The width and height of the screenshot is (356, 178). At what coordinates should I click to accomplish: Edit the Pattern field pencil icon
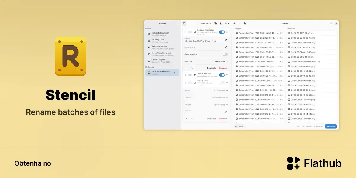click(x=226, y=40)
